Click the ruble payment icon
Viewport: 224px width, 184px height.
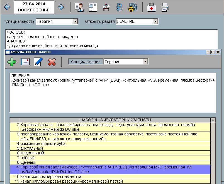point(119,7)
